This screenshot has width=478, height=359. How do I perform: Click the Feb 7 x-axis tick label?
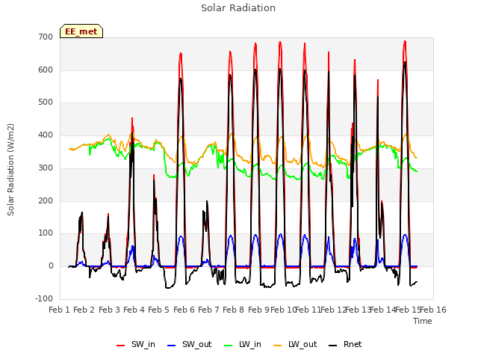(208, 310)
